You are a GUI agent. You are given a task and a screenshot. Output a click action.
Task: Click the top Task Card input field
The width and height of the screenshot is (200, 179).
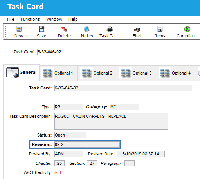coord(106,52)
